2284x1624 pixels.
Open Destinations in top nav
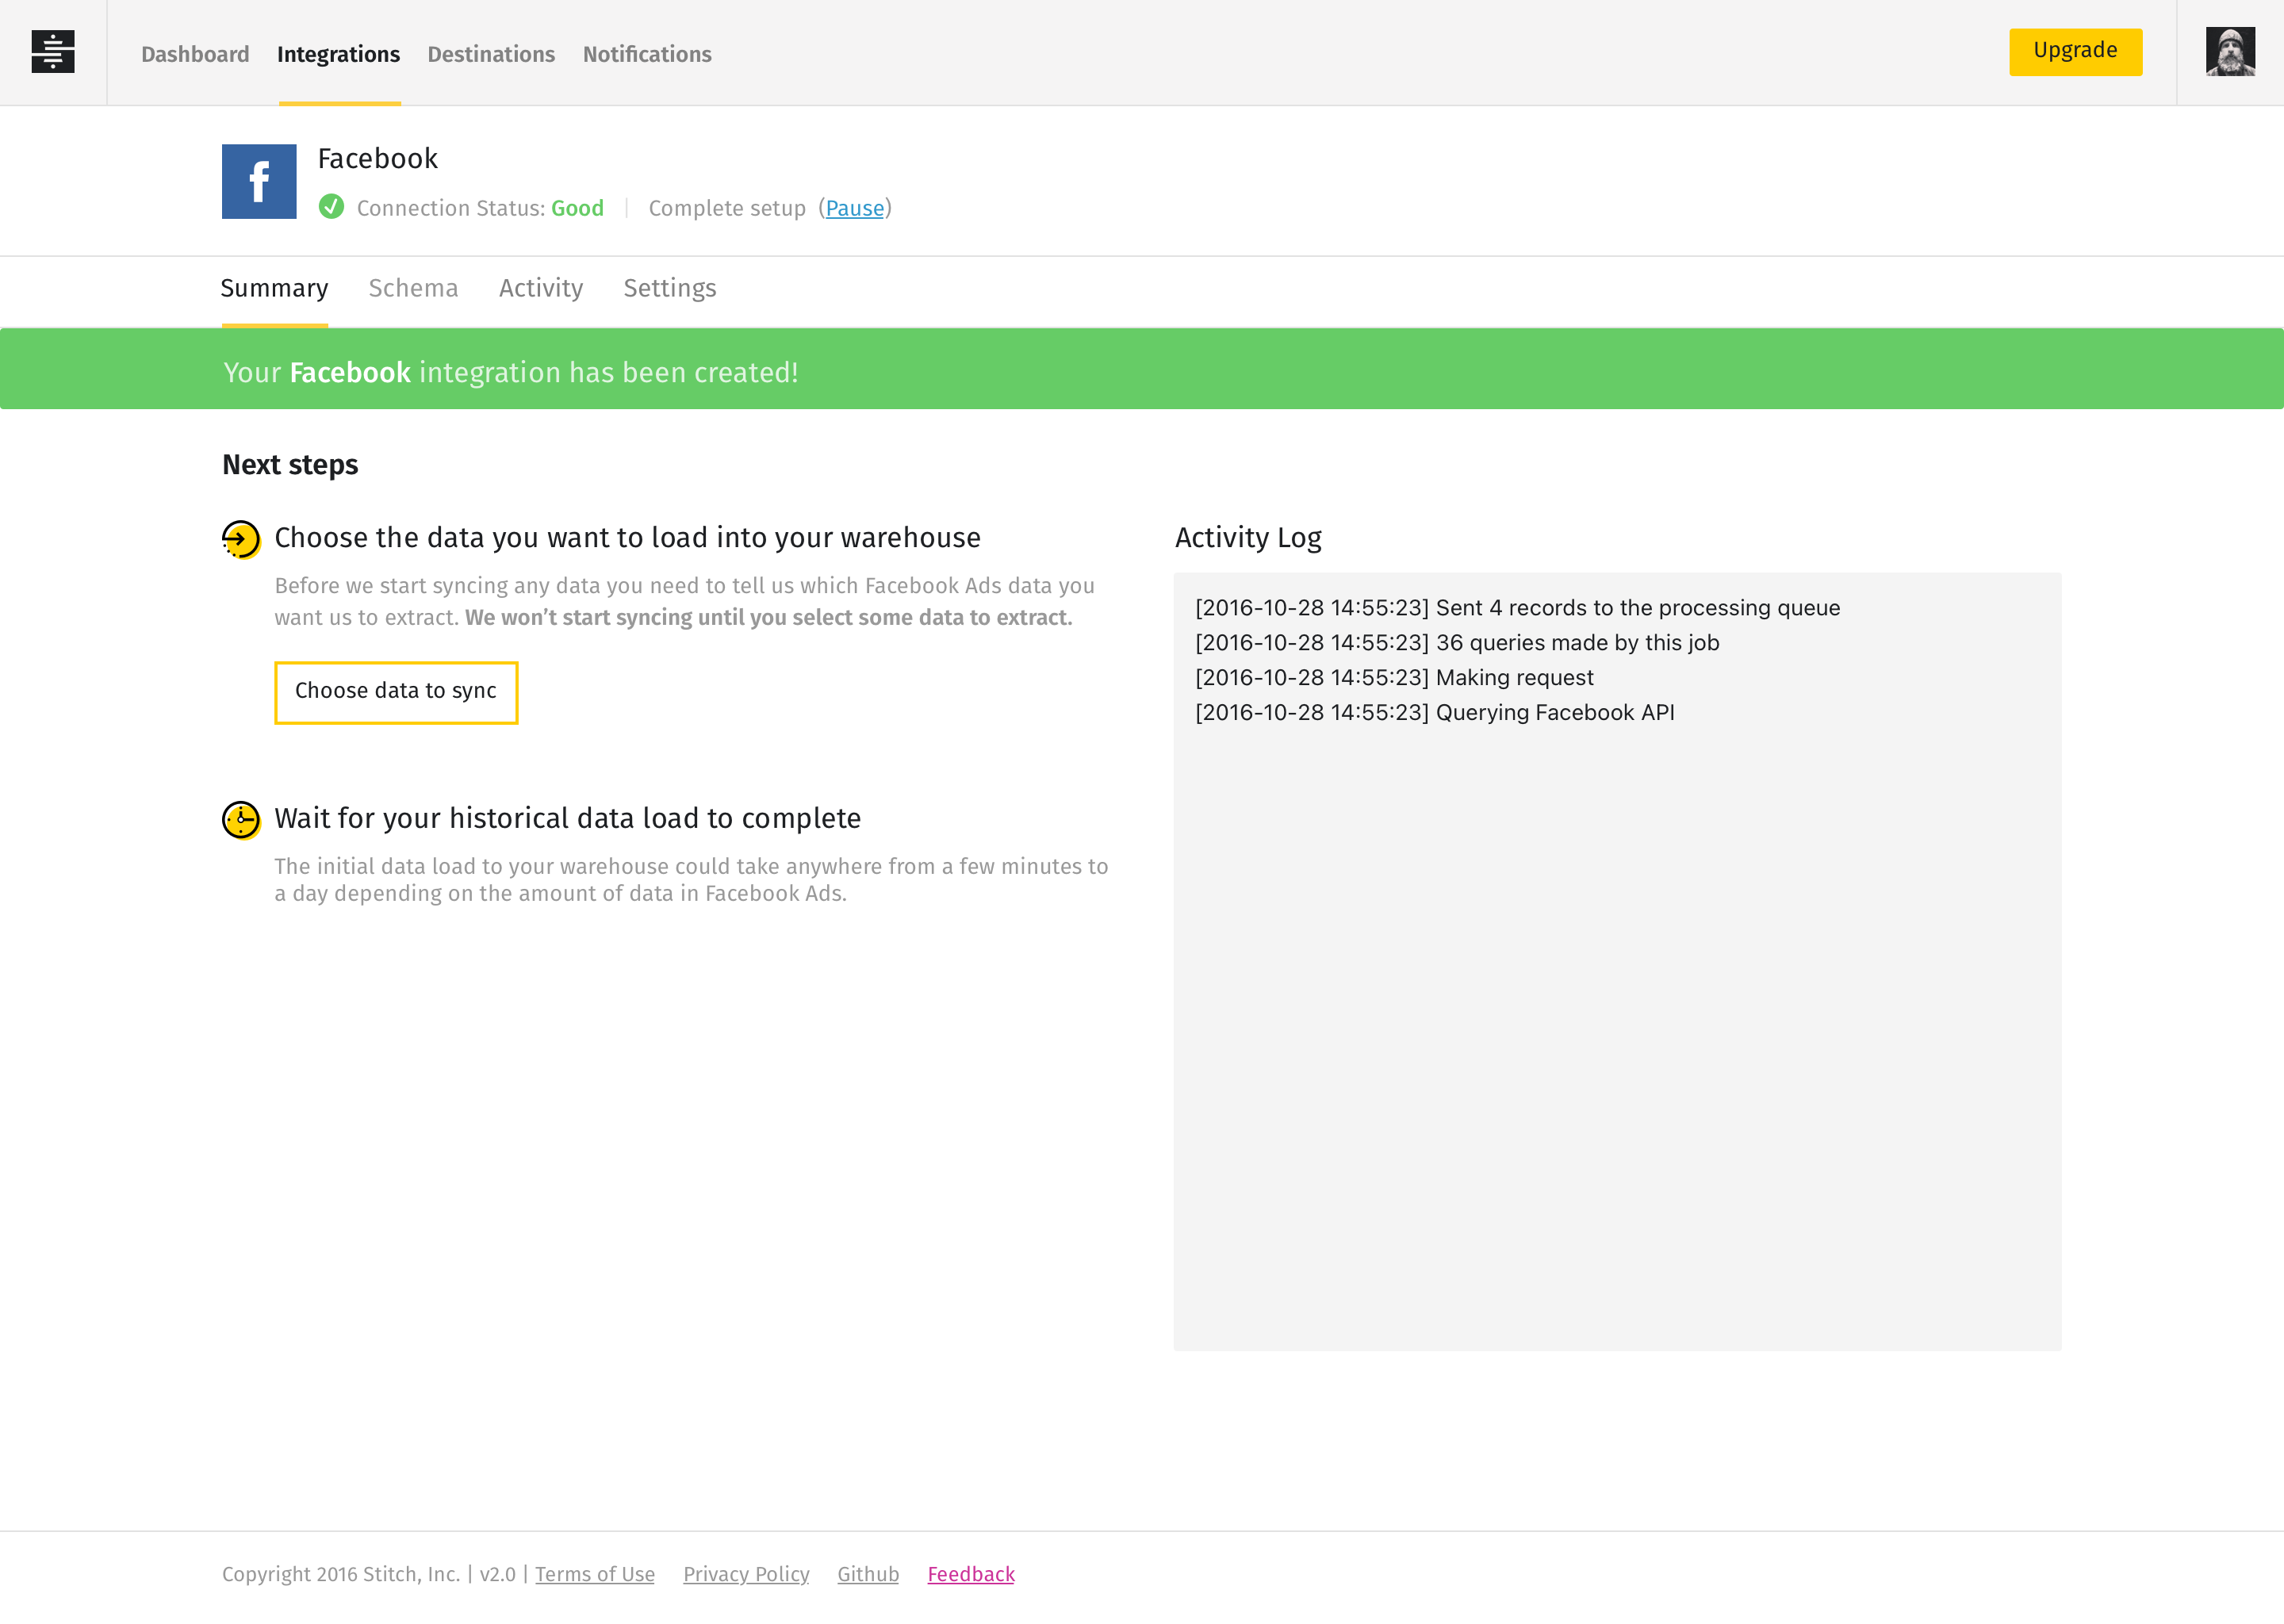pos(491,54)
